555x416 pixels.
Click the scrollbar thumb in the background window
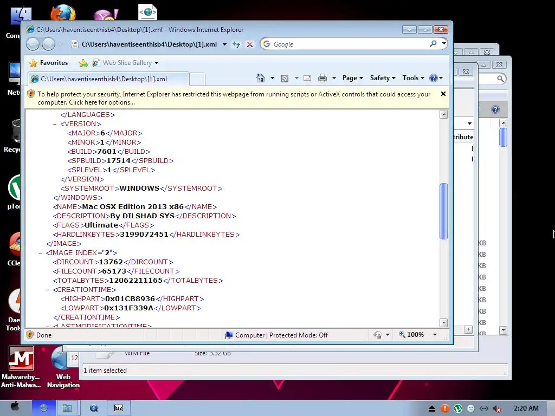click(503, 137)
